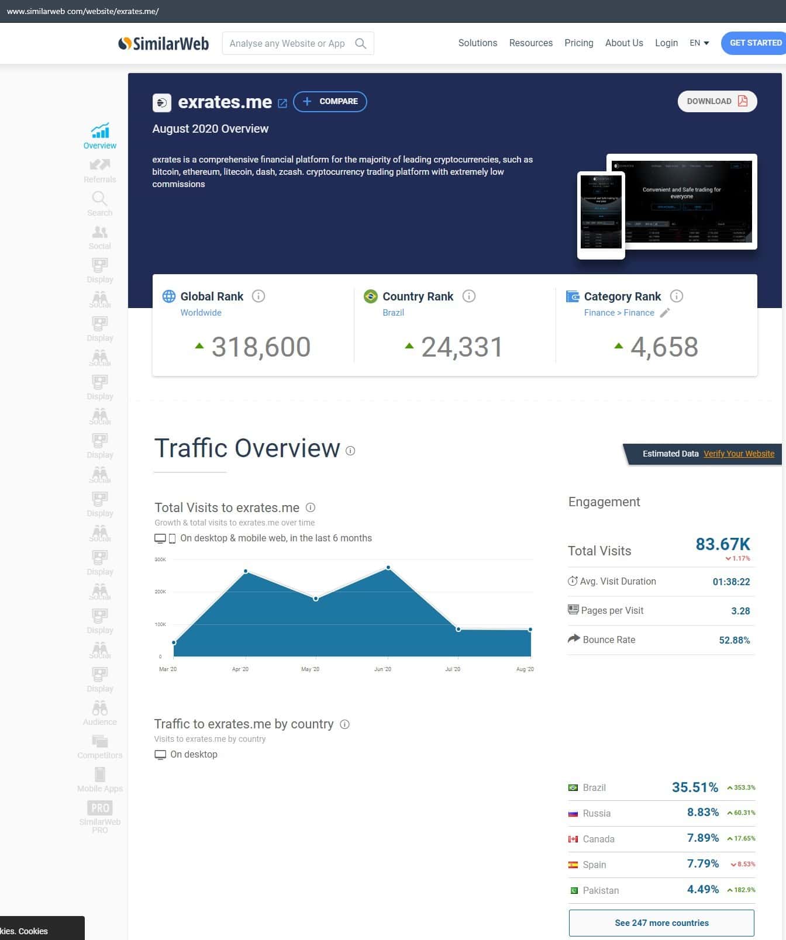Click the 01:38:22 visit duration value
The width and height of the screenshot is (786, 940).
click(731, 582)
